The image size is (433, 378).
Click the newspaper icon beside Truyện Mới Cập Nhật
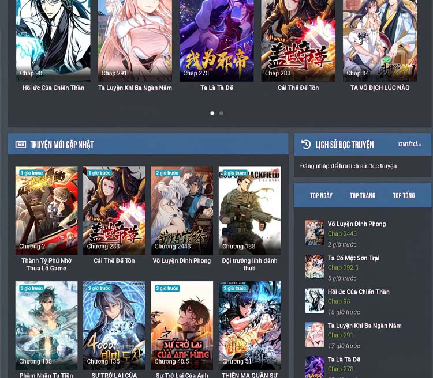point(21,144)
